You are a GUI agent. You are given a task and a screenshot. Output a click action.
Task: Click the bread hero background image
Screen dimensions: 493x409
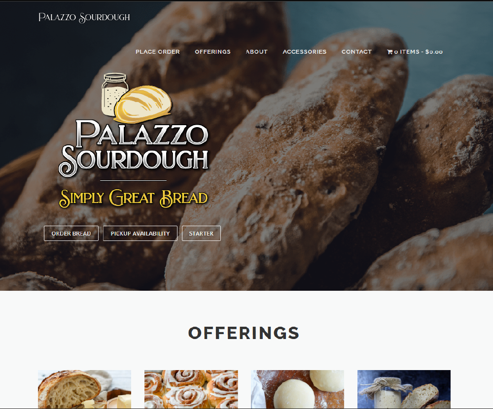tap(315, 173)
